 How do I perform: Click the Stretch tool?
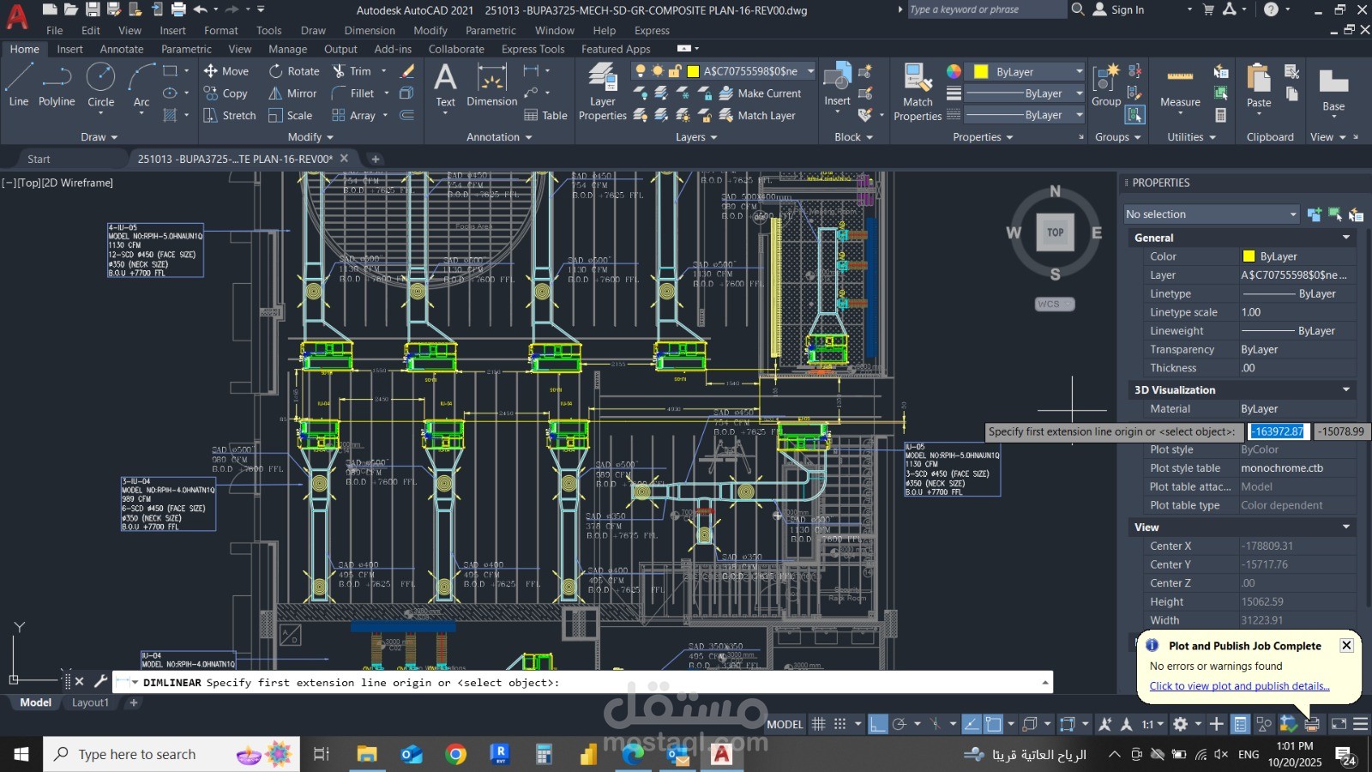coord(230,115)
